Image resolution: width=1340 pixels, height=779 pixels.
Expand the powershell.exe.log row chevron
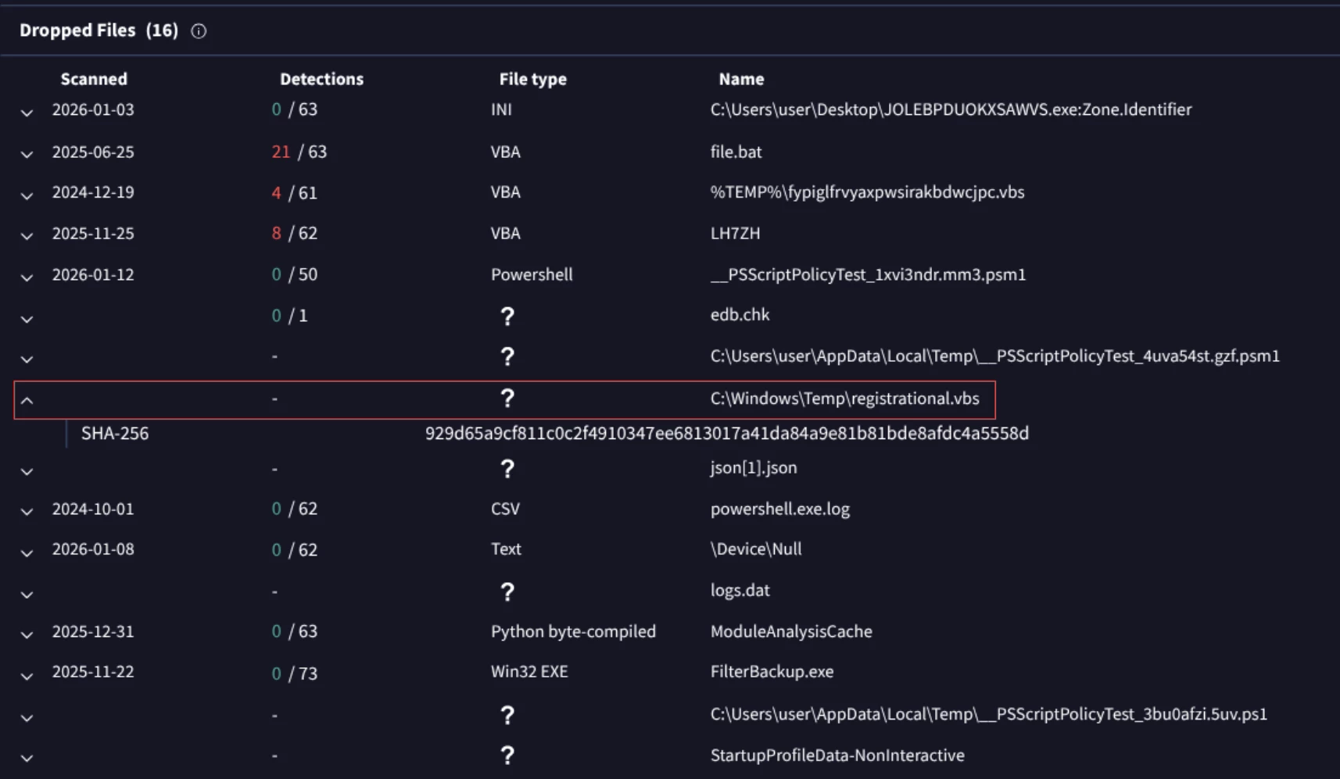[27, 512]
